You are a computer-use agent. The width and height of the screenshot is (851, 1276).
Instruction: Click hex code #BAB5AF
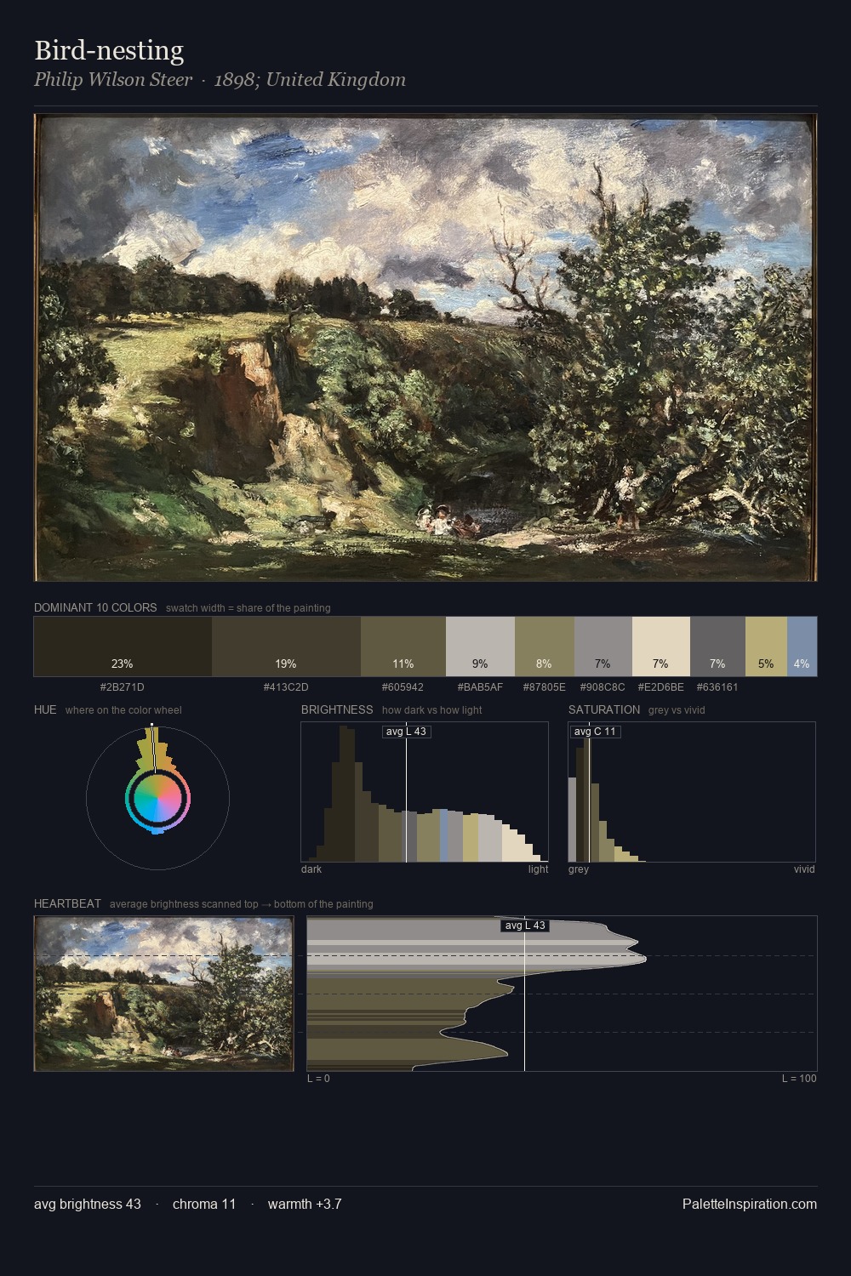click(480, 687)
